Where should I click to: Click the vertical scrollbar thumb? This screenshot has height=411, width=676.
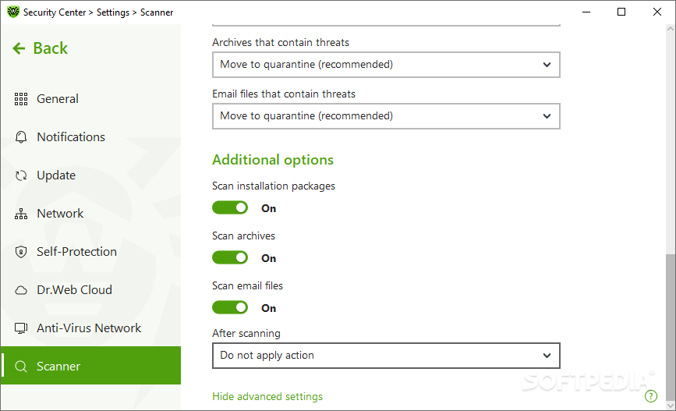pyautogui.click(x=670, y=326)
